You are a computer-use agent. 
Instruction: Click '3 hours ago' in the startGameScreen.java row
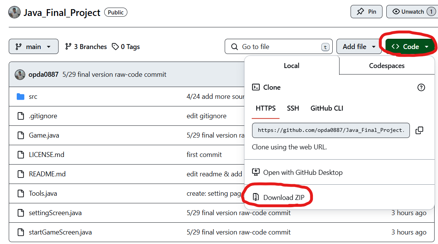[x=409, y=232]
